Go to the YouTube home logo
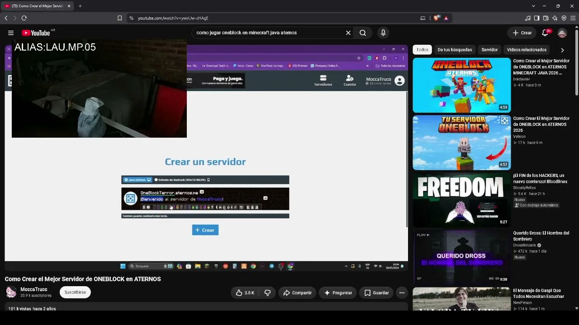 (36, 32)
